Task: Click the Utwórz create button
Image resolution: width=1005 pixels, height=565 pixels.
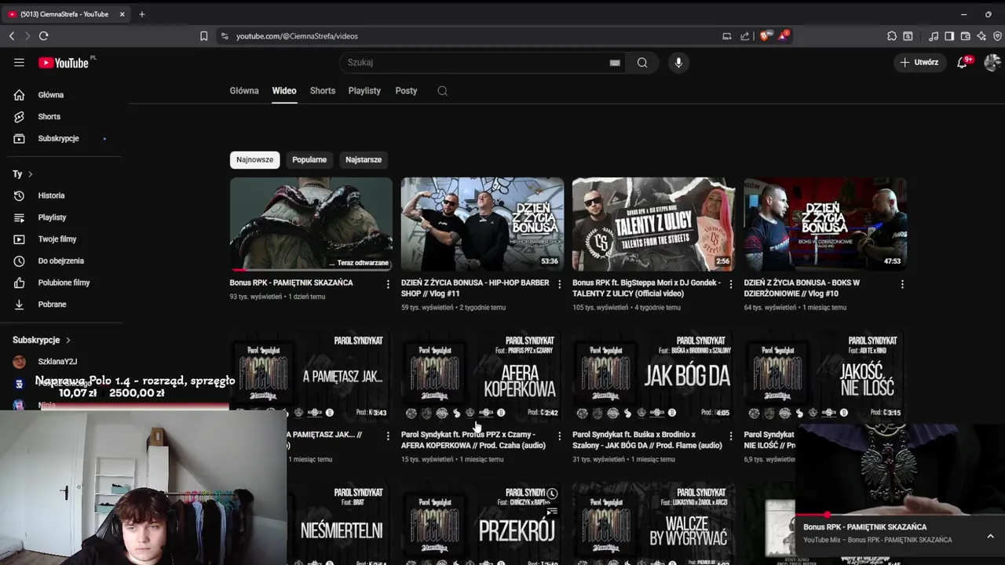Action: click(919, 63)
